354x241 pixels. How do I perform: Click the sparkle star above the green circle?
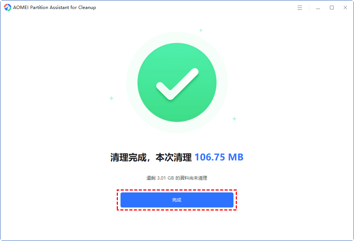point(201,30)
